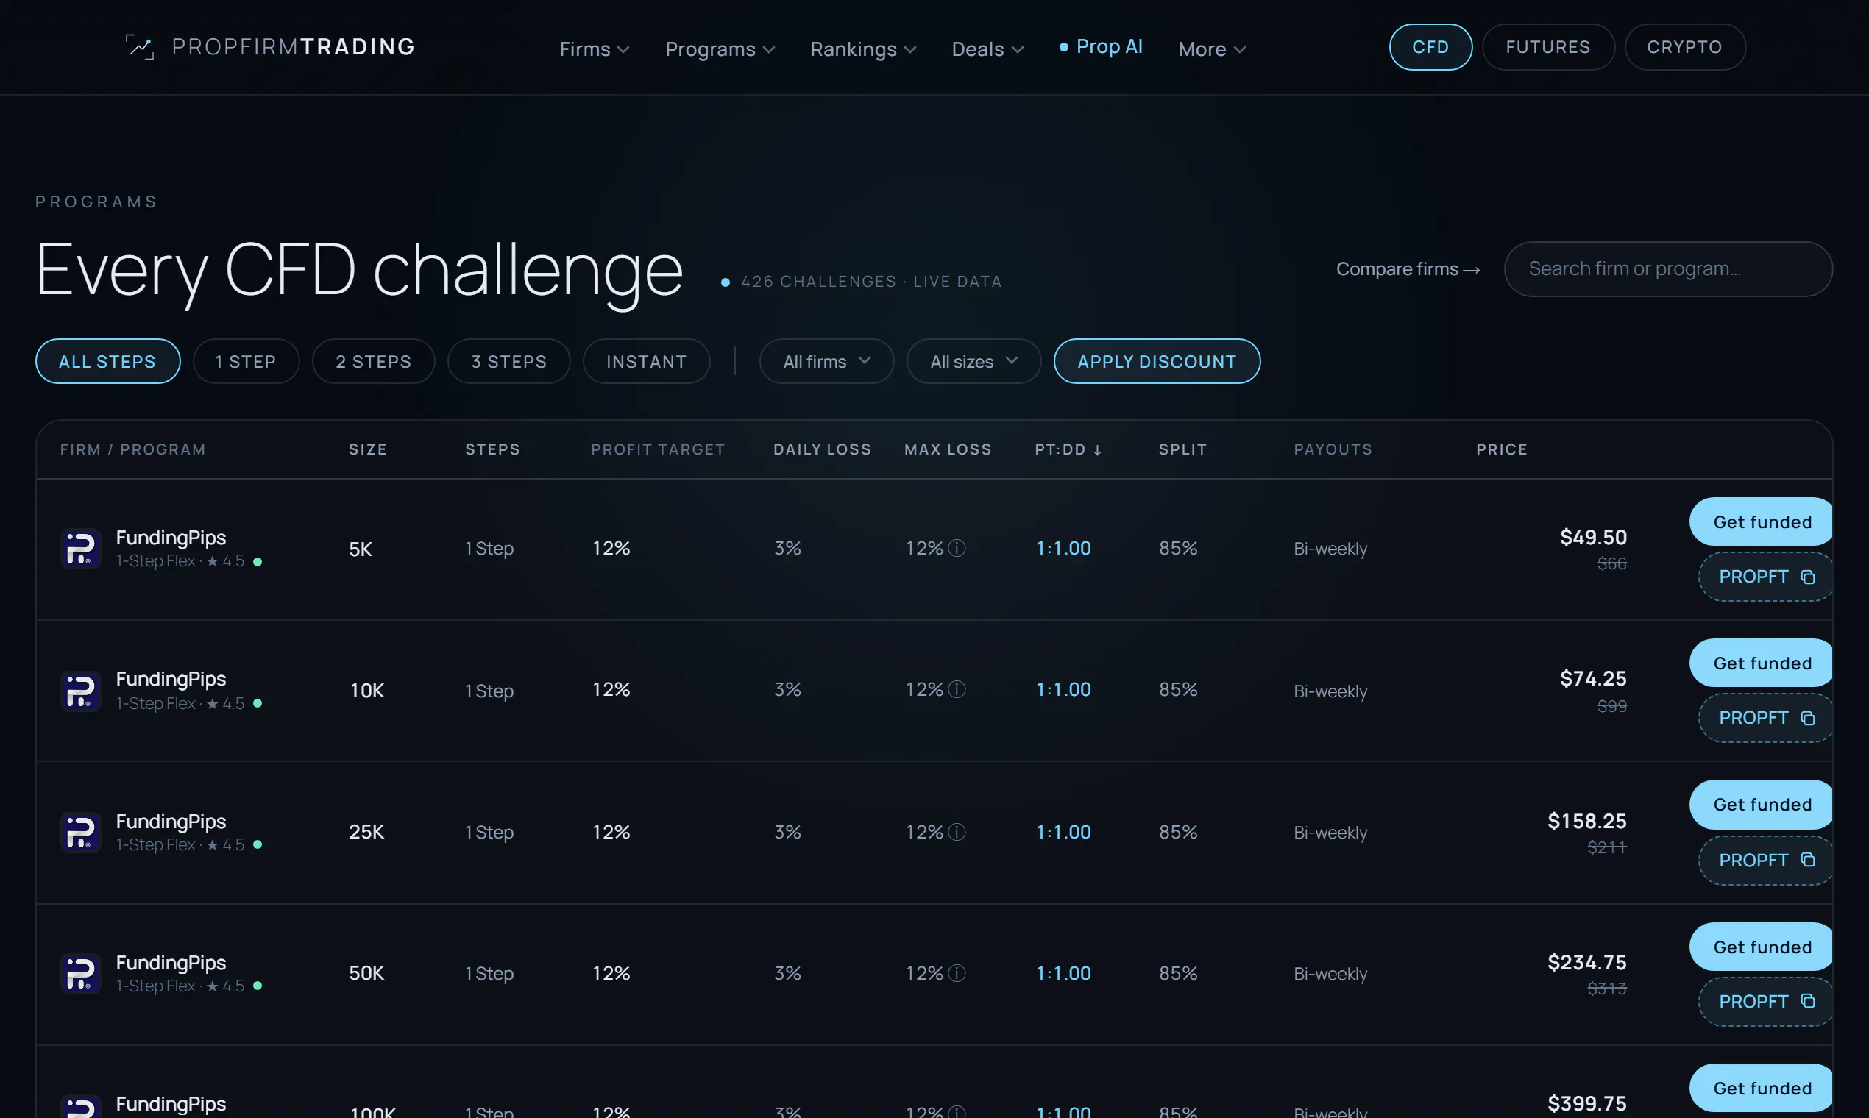Screen dimensions: 1869x1118
Task: Switch to the FUTURES market
Action: click(x=1548, y=47)
